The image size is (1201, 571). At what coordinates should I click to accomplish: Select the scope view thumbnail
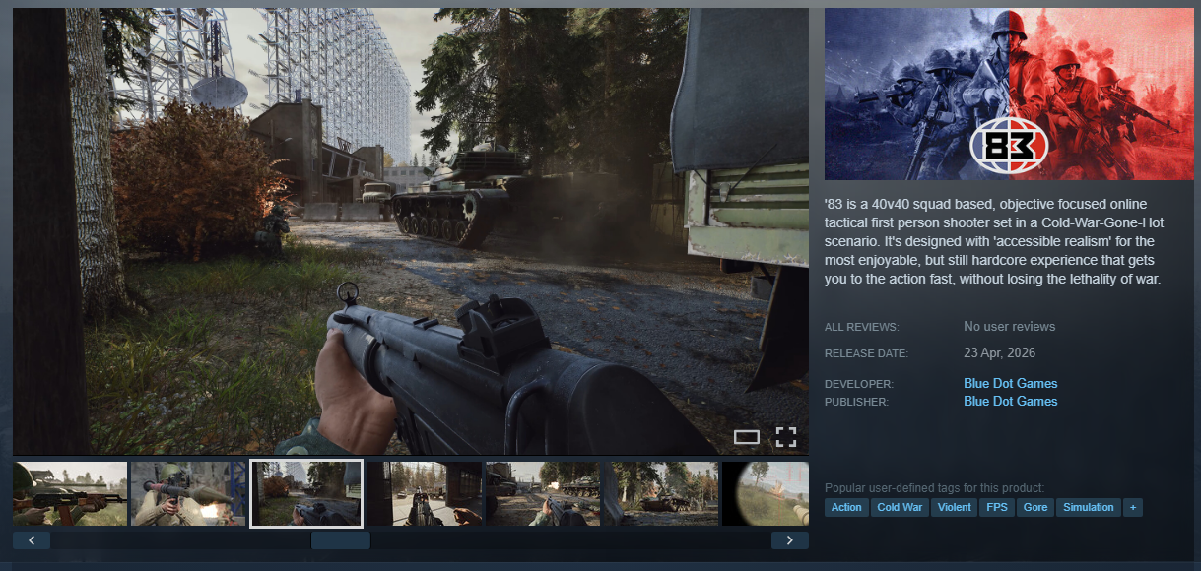tap(766, 493)
